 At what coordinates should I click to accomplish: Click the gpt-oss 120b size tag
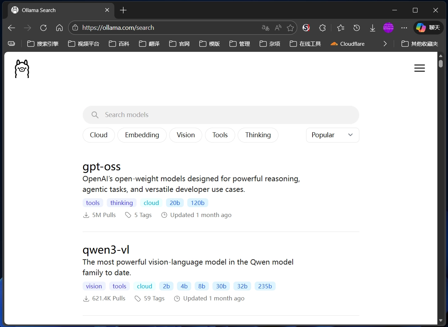point(198,203)
